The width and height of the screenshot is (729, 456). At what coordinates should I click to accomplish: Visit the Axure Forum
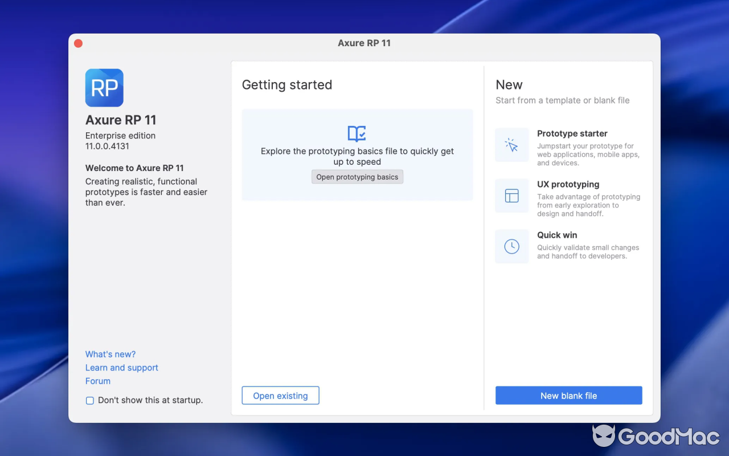pyautogui.click(x=97, y=381)
